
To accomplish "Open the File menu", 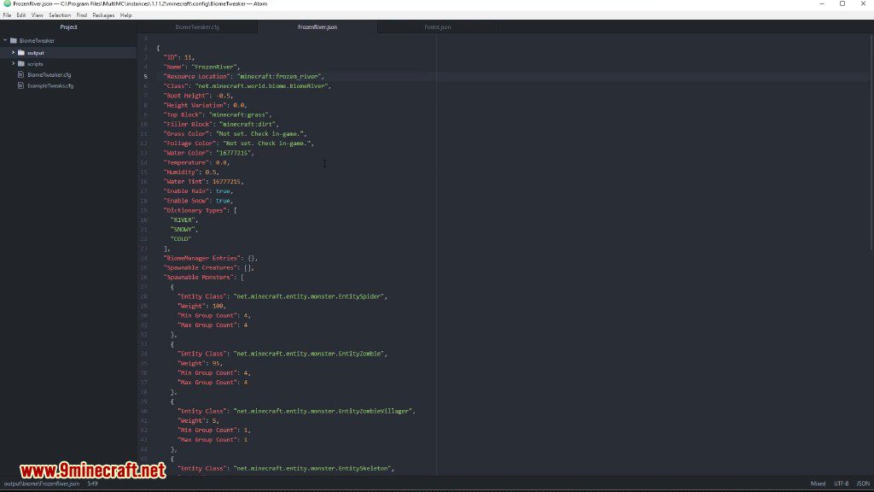I will click(7, 15).
